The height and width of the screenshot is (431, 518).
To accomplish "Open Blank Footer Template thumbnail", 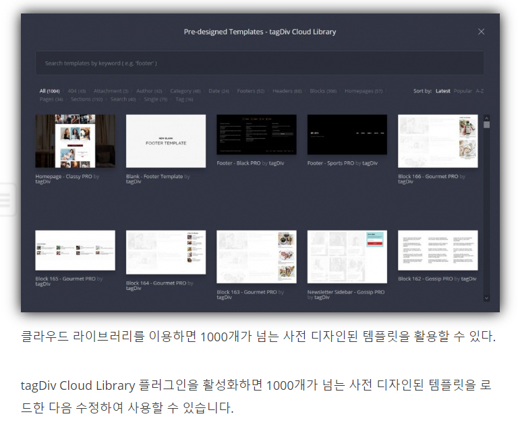I will pos(166,141).
